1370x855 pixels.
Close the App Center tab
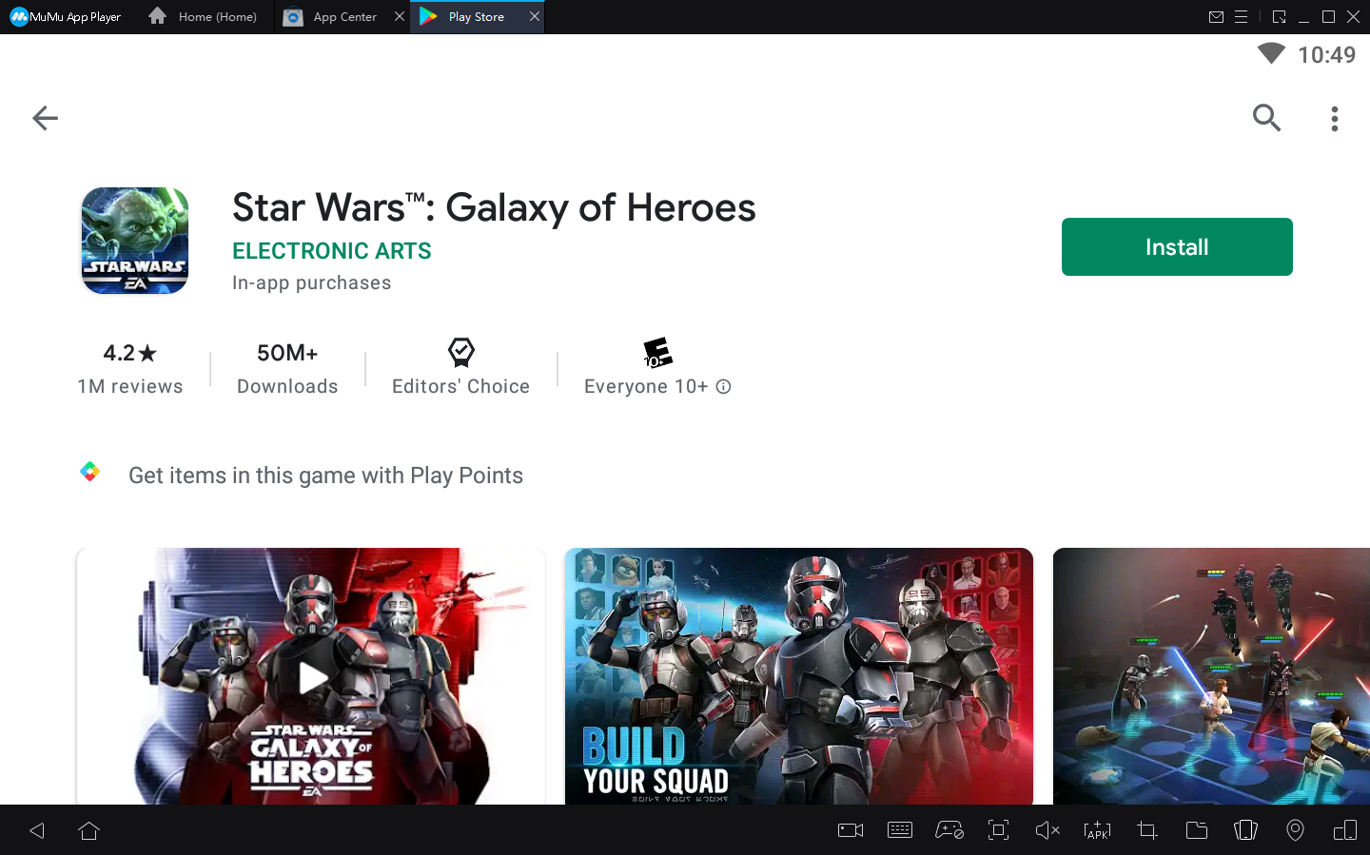400,16
